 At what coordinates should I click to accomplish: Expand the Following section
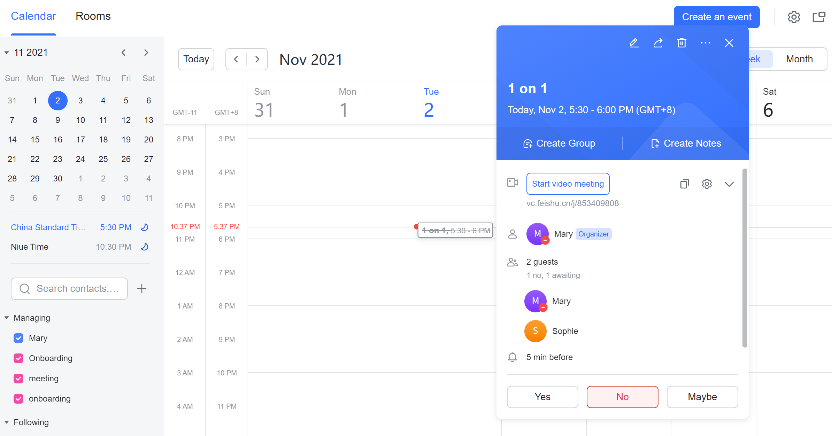(6, 422)
